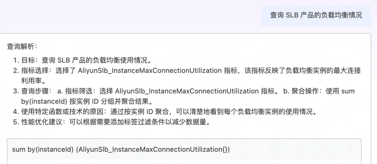Click the metric name after 指标筛选：选择
This screenshot has width=377, height=164.
pos(187,91)
